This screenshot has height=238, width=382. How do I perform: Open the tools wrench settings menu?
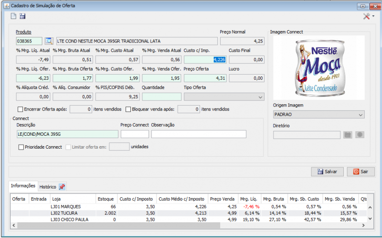point(368,16)
